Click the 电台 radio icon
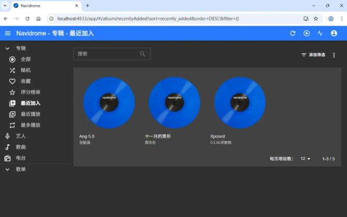 coord(7,158)
